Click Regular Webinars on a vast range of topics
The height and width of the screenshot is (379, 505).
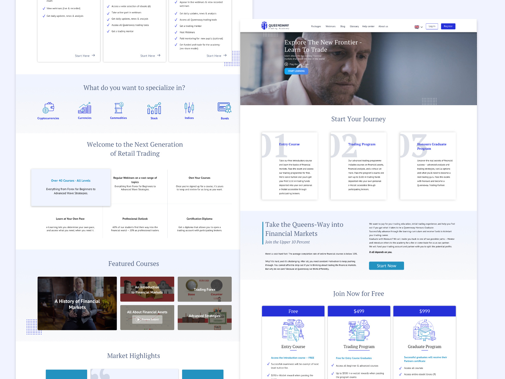click(x=135, y=180)
